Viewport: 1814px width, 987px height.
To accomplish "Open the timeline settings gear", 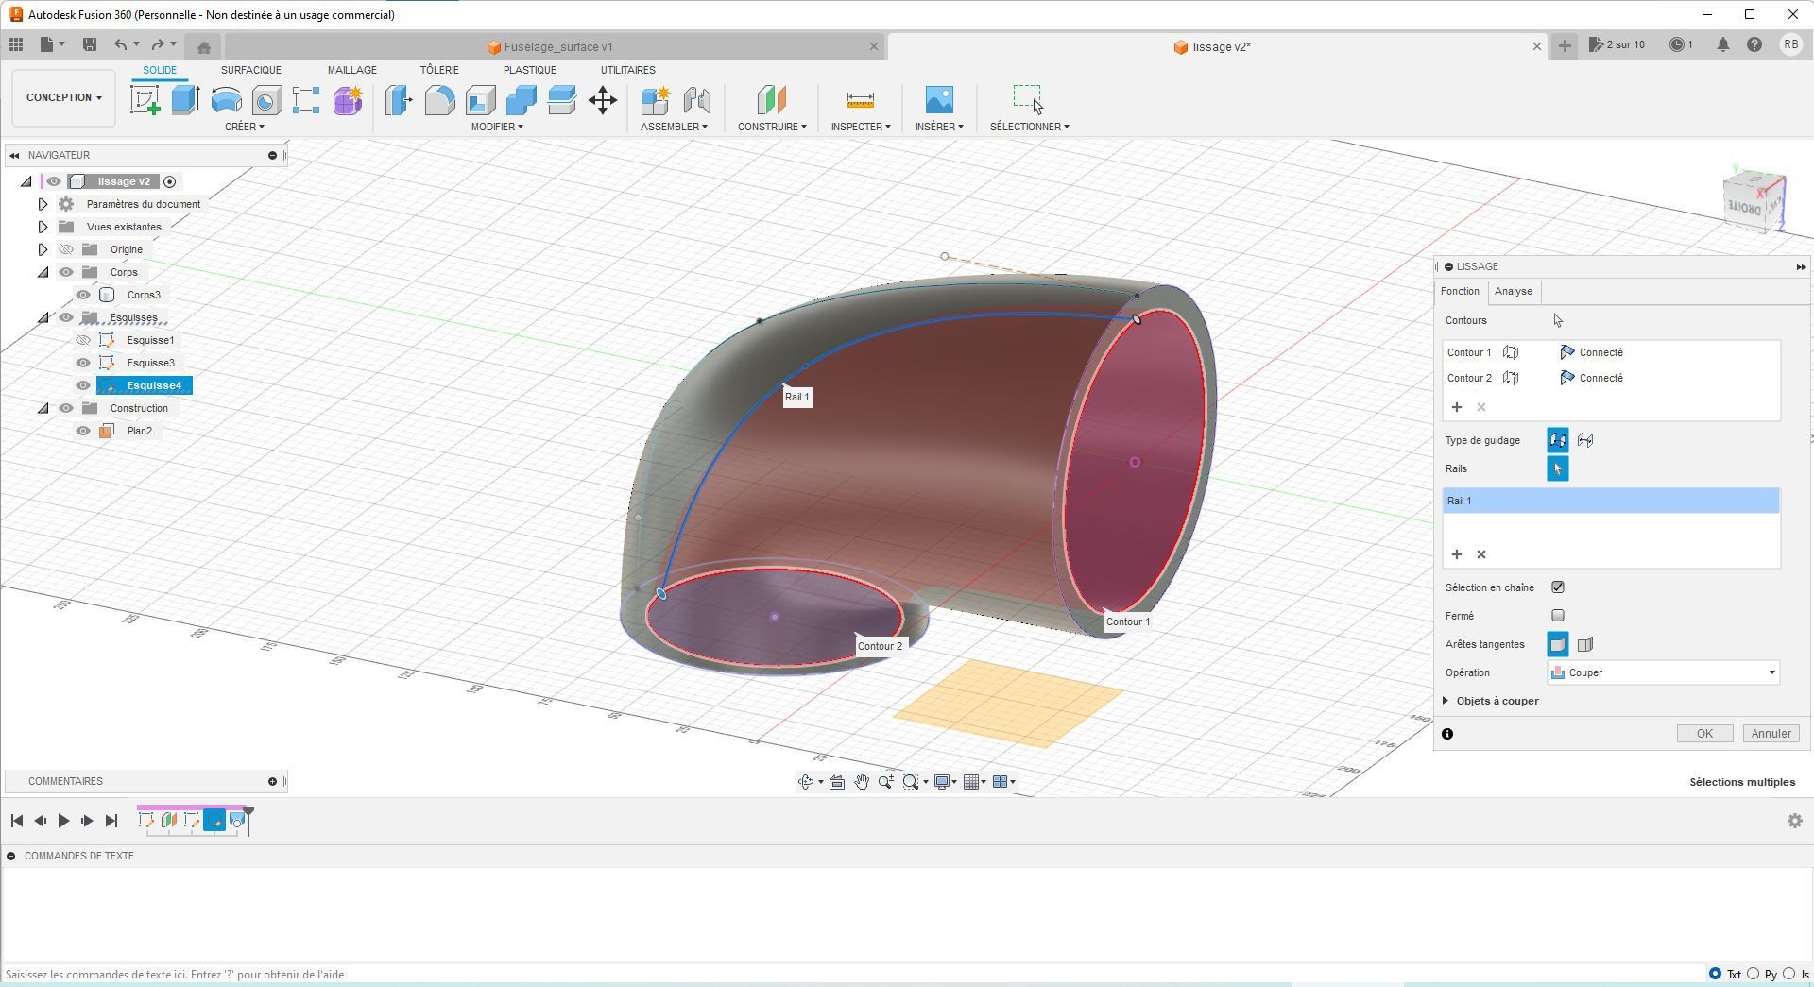I will point(1795,821).
